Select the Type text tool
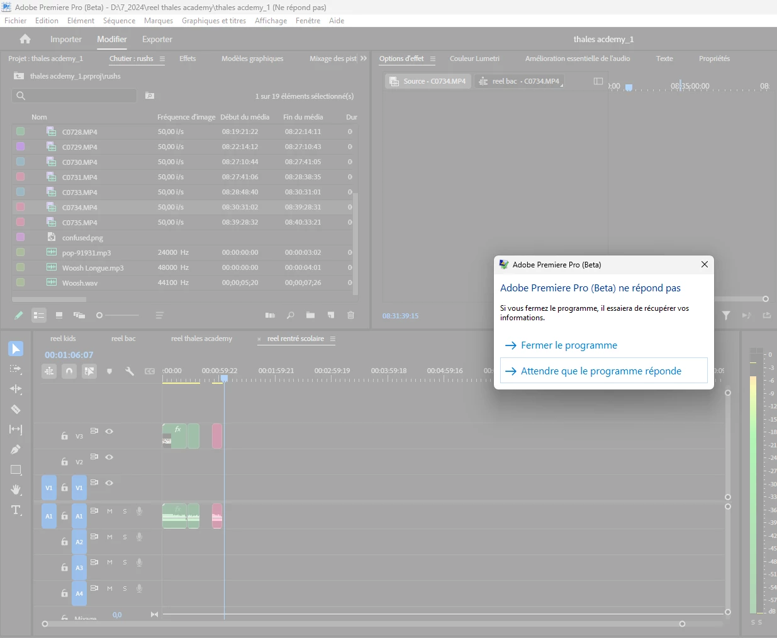The height and width of the screenshot is (638, 777). pos(16,510)
